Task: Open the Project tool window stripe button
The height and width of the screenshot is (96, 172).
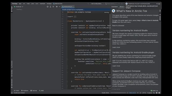Action: click(x=12, y=9)
